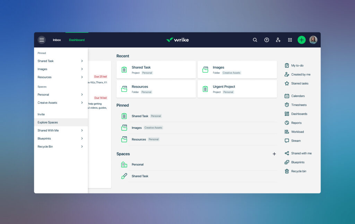Expand Shared Task in pinned sidebar
Screen dimensions: 355x224
pyautogui.click(x=82, y=61)
